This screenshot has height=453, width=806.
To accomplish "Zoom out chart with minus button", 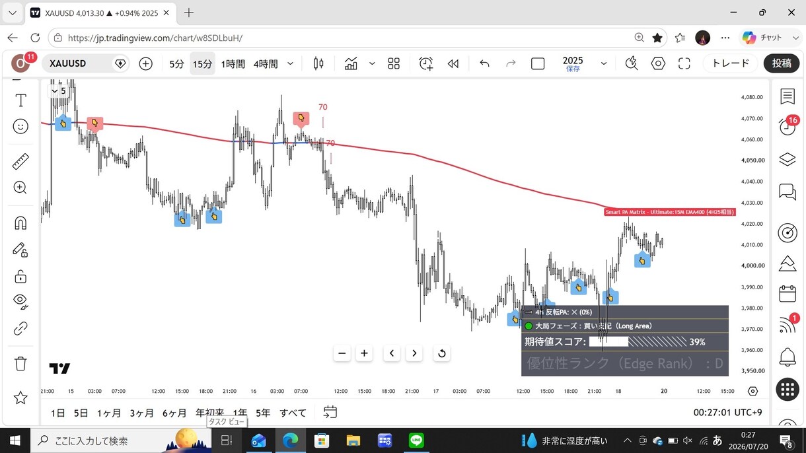I will [342, 353].
